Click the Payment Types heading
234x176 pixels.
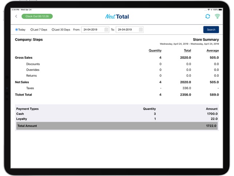tap(27, 109)
